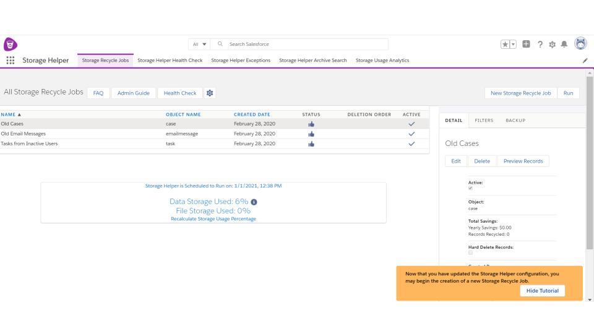
Task: Click the Status column header
Action: click(311, 114)
